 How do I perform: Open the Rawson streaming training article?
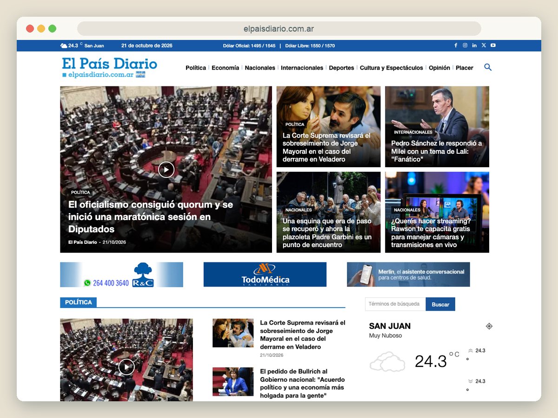(437, 212)
